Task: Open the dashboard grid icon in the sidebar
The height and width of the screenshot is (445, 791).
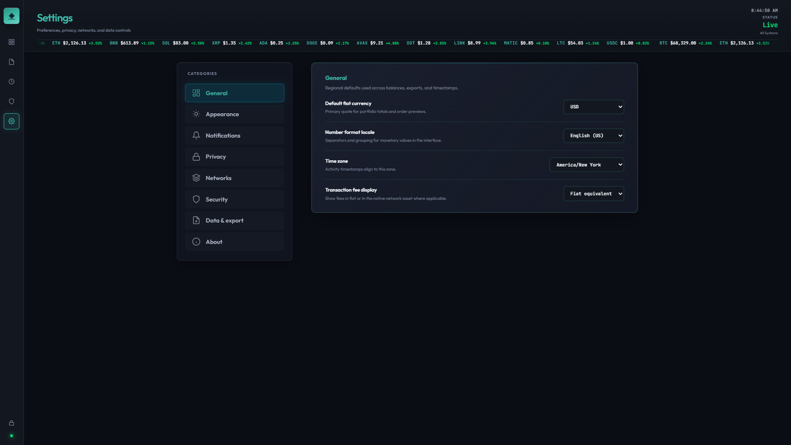Action: (x=11, y=42)
